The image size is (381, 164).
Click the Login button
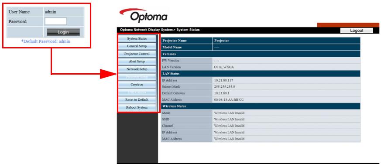point(63,32)
